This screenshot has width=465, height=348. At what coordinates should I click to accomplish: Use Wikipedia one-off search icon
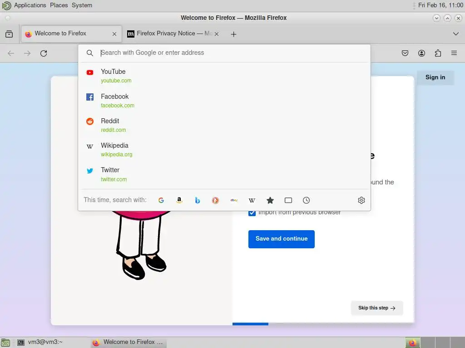click(x=252, y=200)
